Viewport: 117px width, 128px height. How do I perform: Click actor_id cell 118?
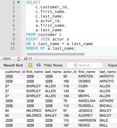(x=66, y=86)
